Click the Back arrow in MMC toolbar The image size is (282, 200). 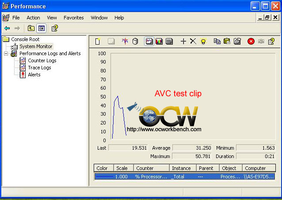click(x=7, y=28)
